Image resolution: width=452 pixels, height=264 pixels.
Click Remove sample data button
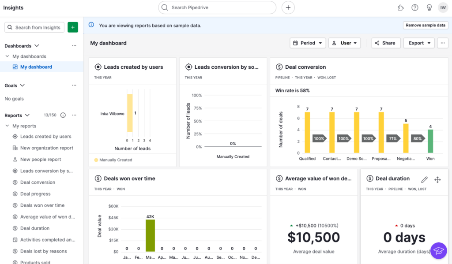coord(426,26)
